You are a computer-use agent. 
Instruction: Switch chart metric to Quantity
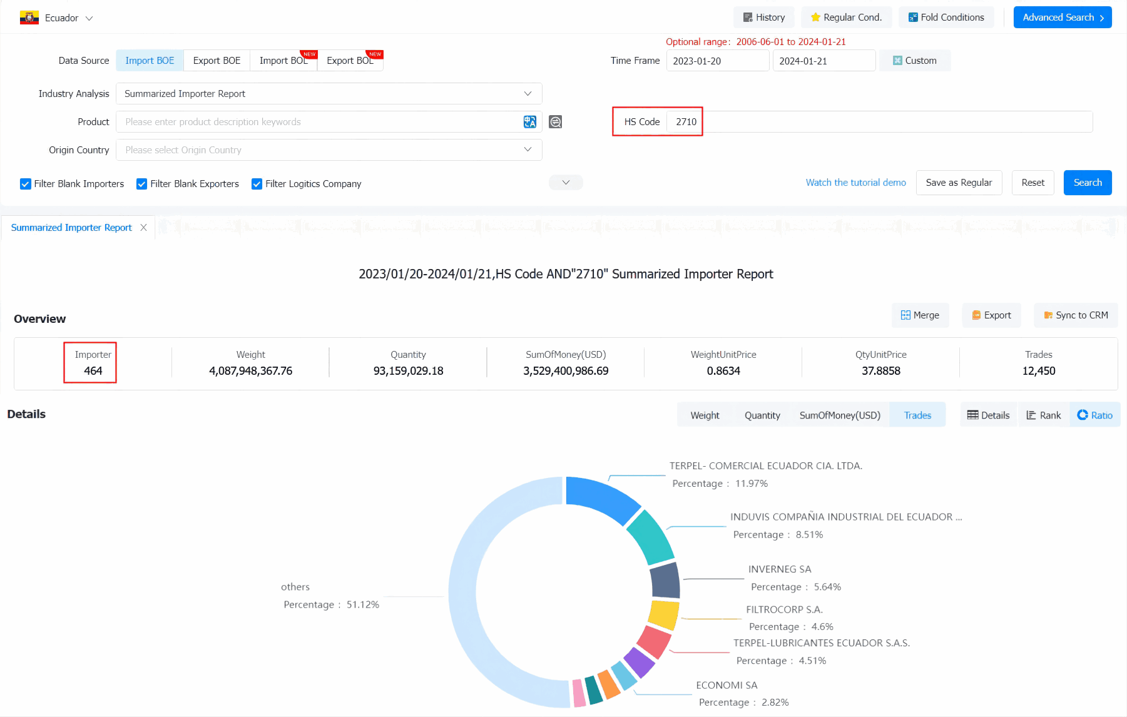click(762, 415)
